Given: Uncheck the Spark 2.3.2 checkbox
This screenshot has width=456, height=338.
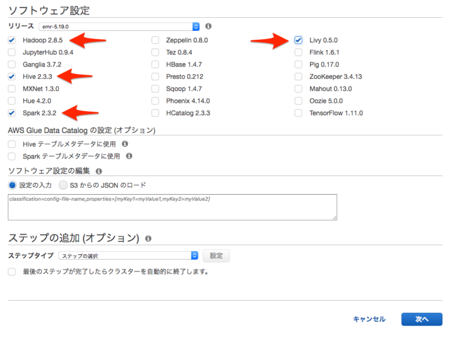Looking at the screenshot, I should (12, 113).
